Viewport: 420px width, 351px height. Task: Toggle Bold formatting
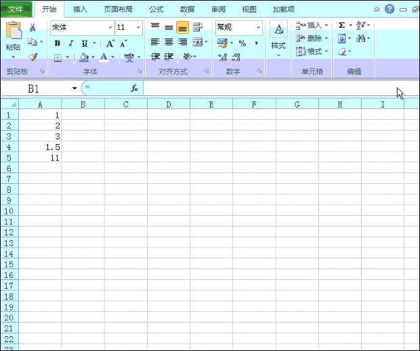point(58,43)
